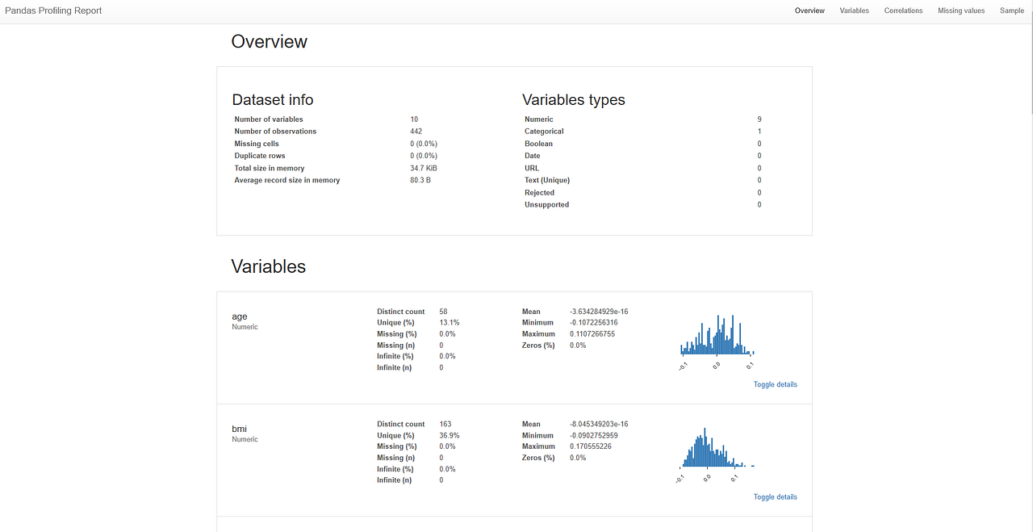Click the Number of variables label
Image resolution: width=1033 pixels, height=532 pixels.
(x=269, y=119)
